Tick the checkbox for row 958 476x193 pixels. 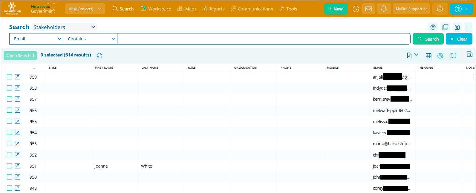coord(10,88)
